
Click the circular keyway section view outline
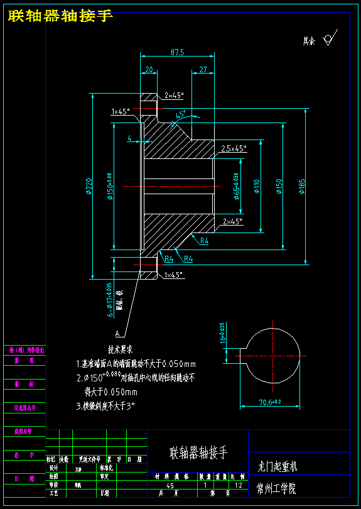point(270,356)
